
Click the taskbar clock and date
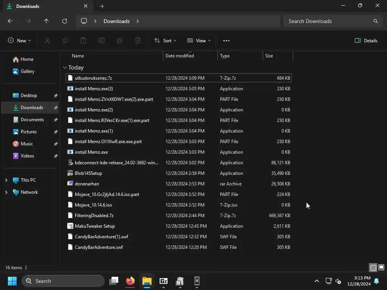tap(359, 281)
